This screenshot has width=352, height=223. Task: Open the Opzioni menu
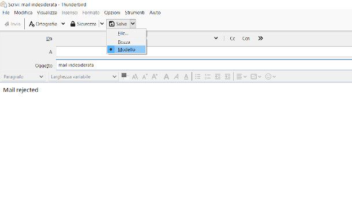[112, 13]
